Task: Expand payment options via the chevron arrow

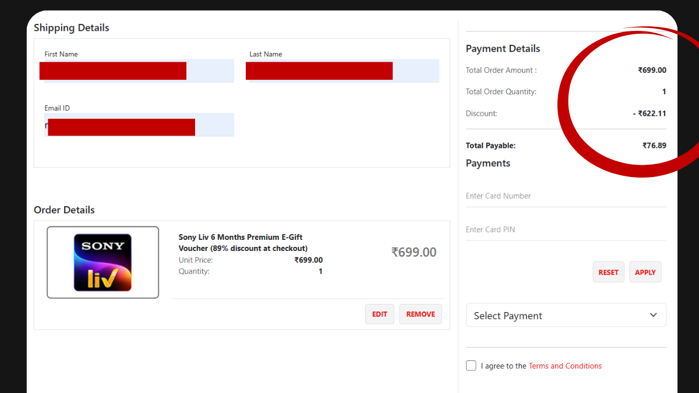Action: point(653,314)
